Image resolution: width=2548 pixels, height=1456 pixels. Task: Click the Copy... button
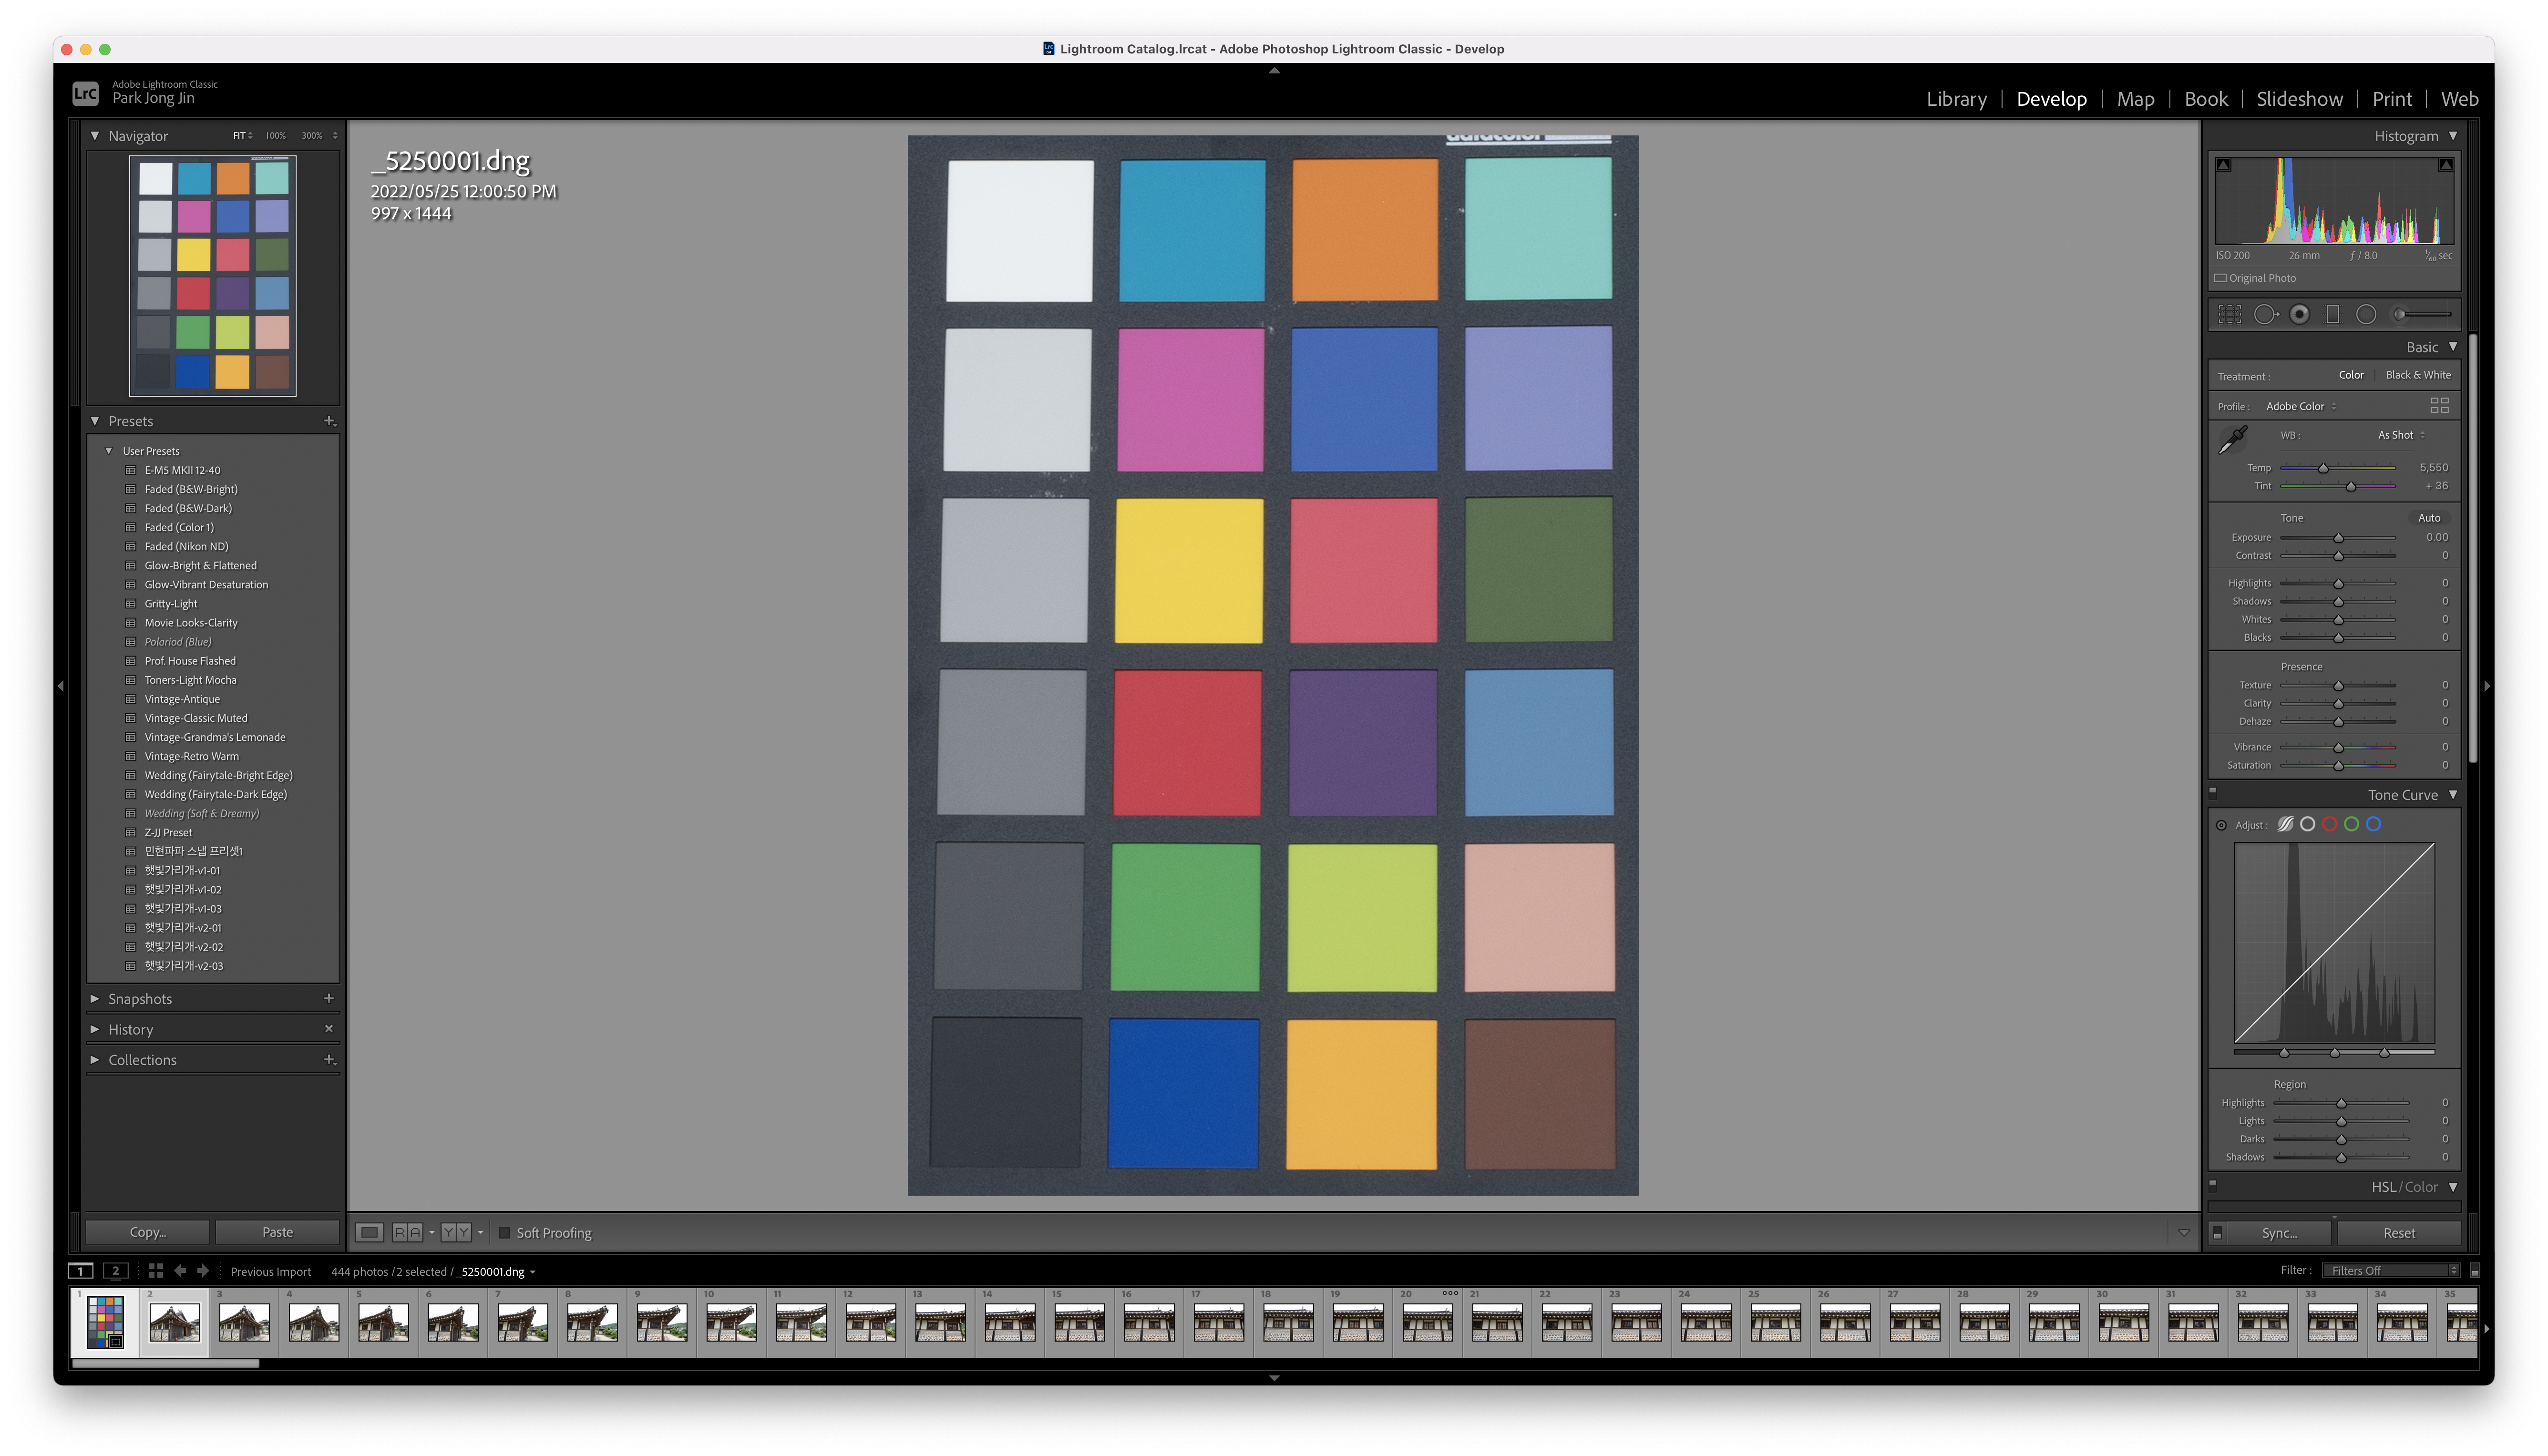[148, 1232]
